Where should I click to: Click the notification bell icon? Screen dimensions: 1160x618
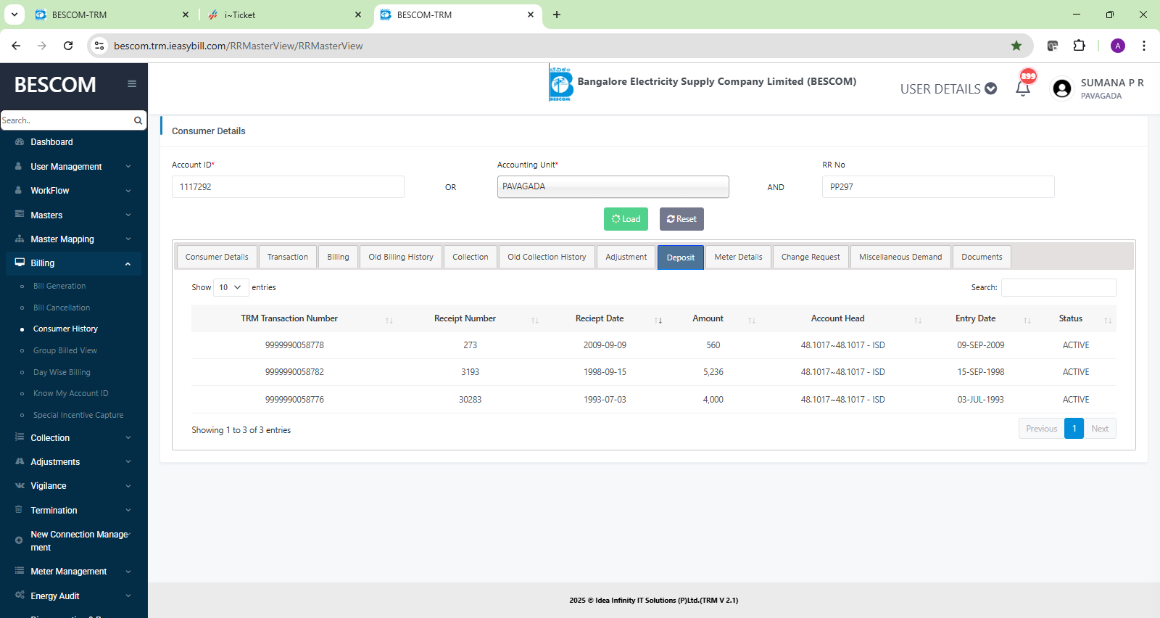1023,88
